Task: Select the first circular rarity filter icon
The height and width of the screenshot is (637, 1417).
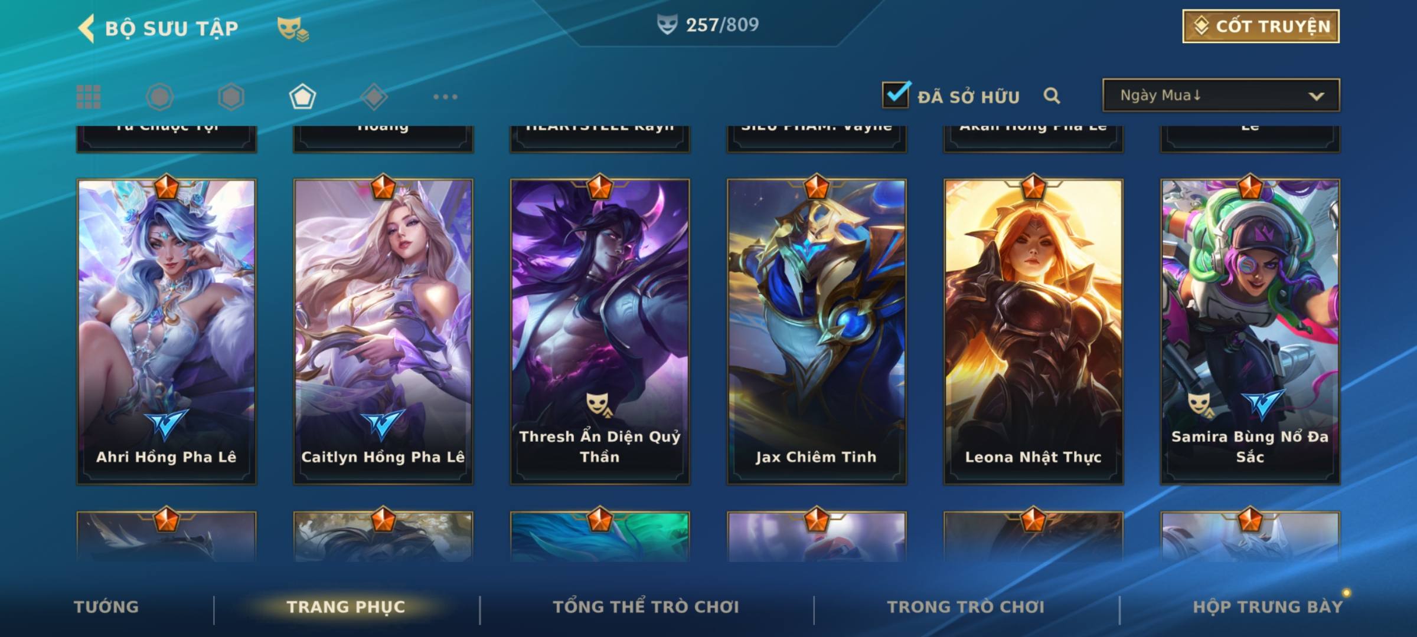Action: (159, 97)
